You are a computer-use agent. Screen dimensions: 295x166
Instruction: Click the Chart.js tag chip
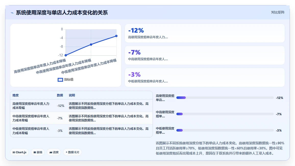pyautogui.click(x=19, y=152)
